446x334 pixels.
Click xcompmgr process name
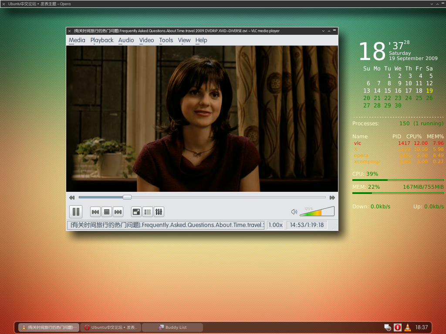tap(367, 161)
